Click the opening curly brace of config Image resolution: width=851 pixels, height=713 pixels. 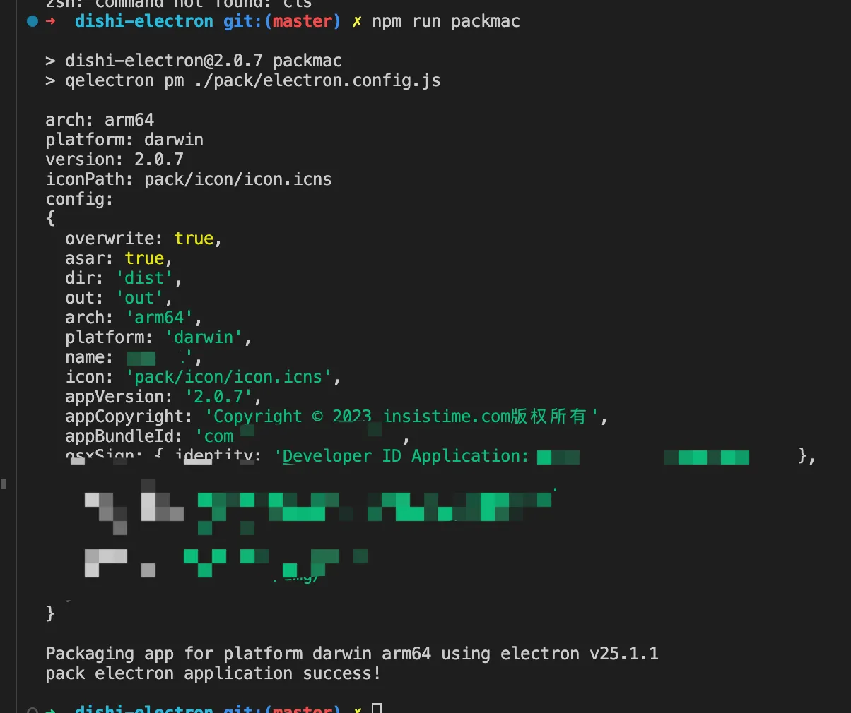(50, 219)
